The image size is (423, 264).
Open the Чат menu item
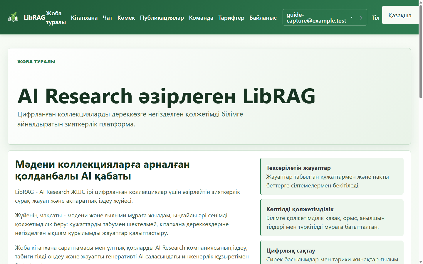(108, 18)
